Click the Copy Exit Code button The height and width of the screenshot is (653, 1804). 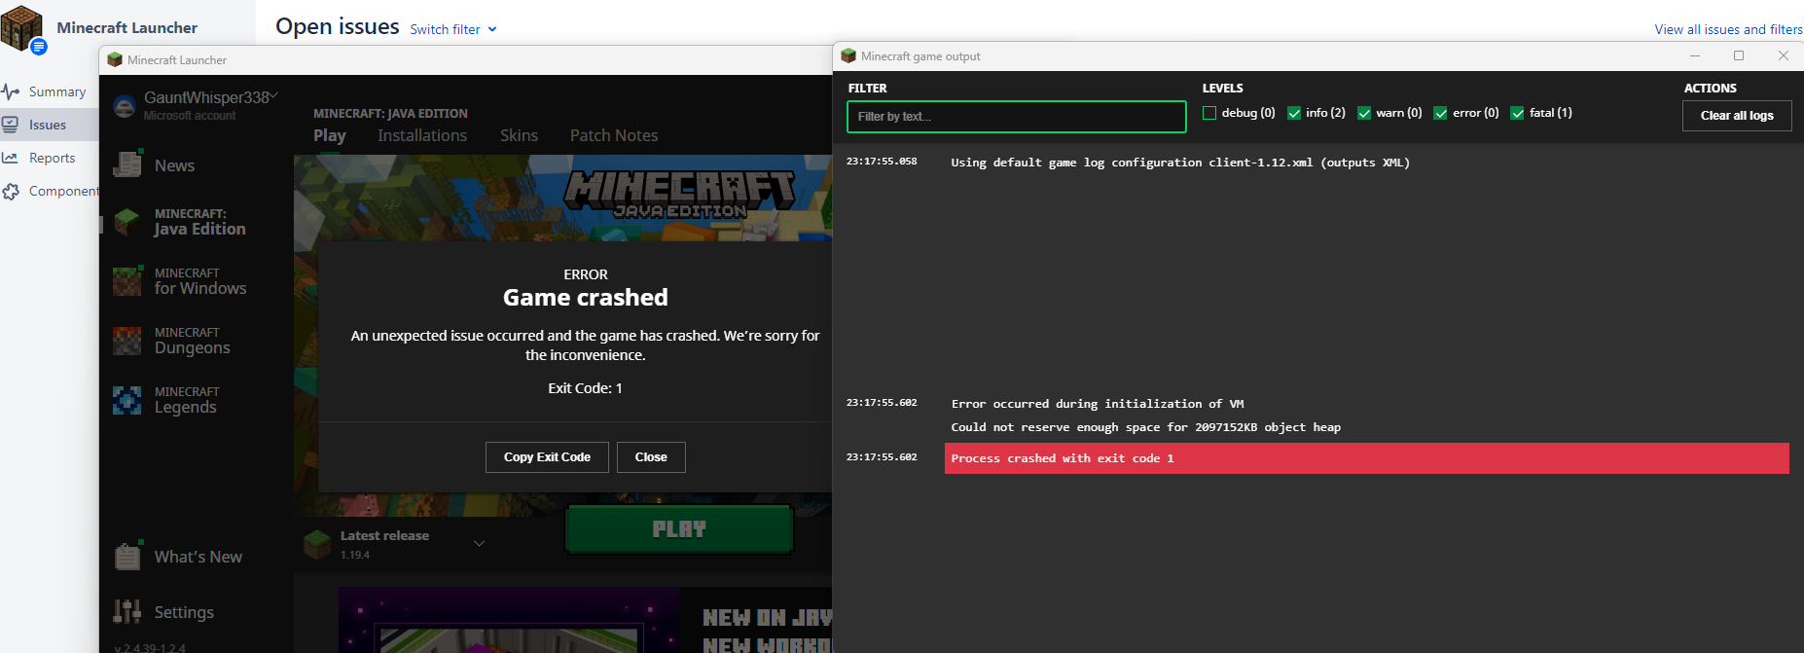[547, 457]
